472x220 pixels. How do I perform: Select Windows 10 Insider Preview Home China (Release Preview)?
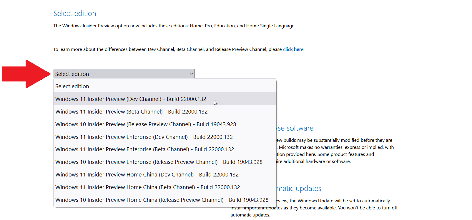(165, 200)
